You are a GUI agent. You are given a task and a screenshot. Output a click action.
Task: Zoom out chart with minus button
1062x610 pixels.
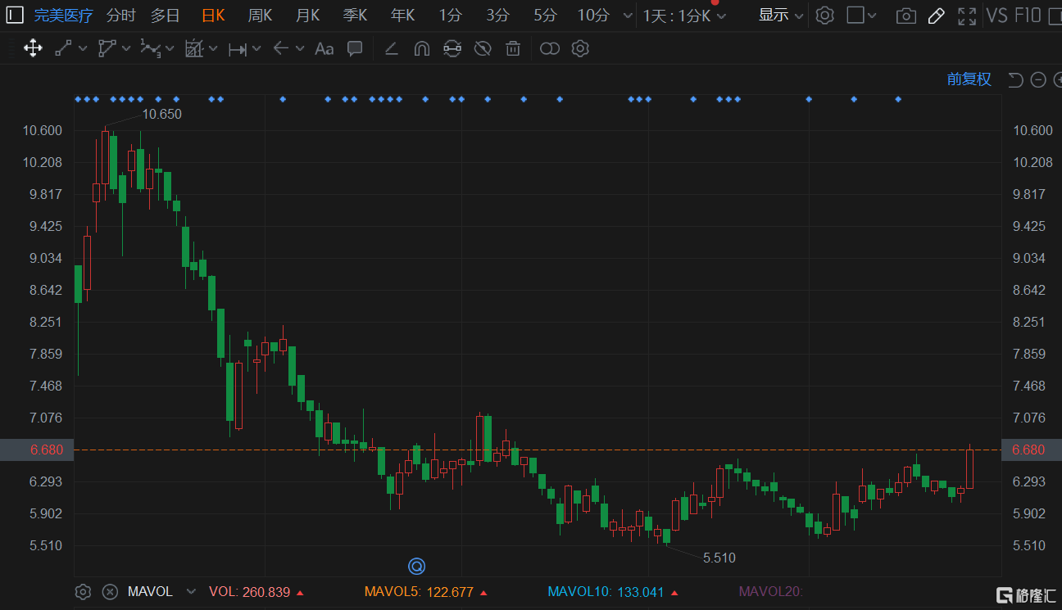pos(1038,79)
